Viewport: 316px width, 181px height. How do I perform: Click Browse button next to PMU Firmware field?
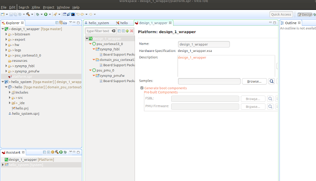pos(253,106)
